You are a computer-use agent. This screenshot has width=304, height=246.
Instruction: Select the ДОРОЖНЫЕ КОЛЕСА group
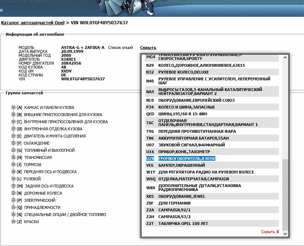click(x=43, y=193)
